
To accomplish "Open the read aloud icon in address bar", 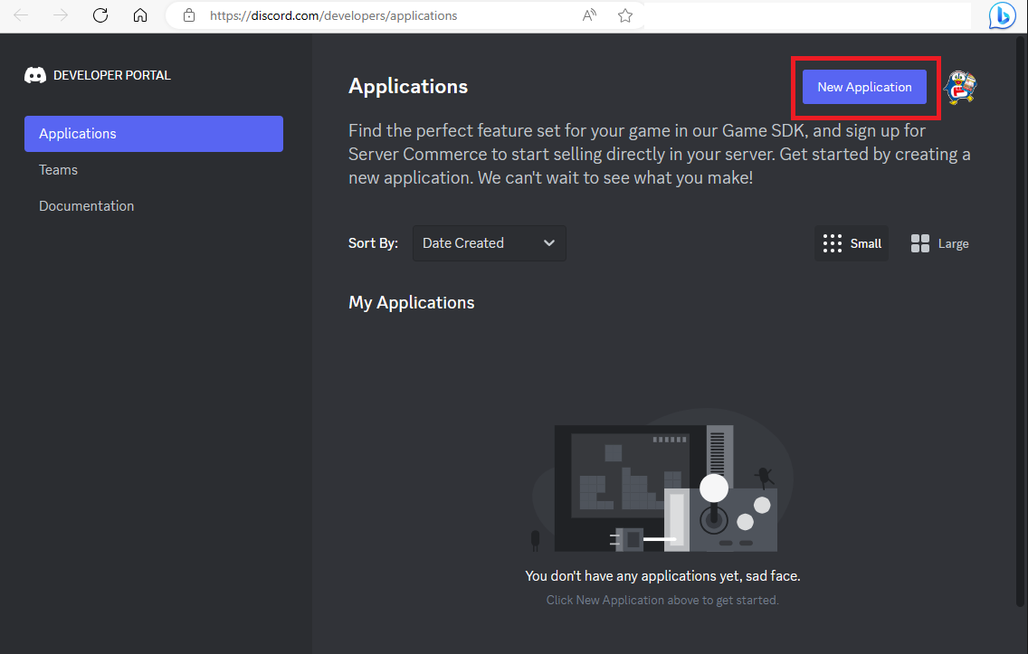I will pyautogui.click(x=589, y=15).
